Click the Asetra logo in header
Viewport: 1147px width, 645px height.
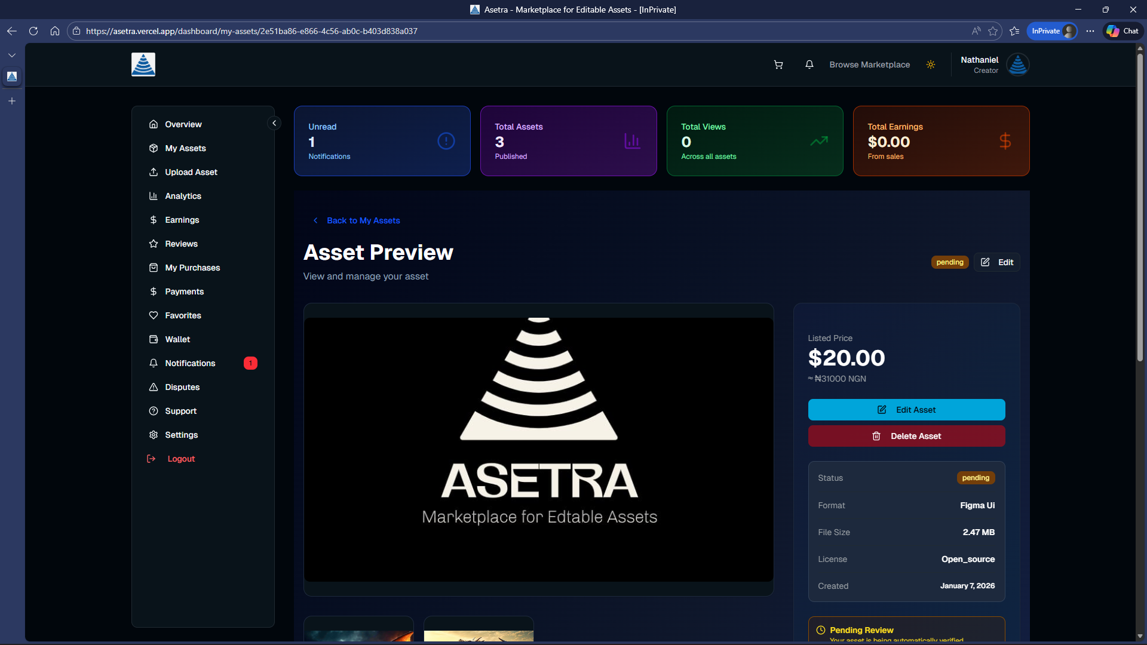tap(143, 64)
